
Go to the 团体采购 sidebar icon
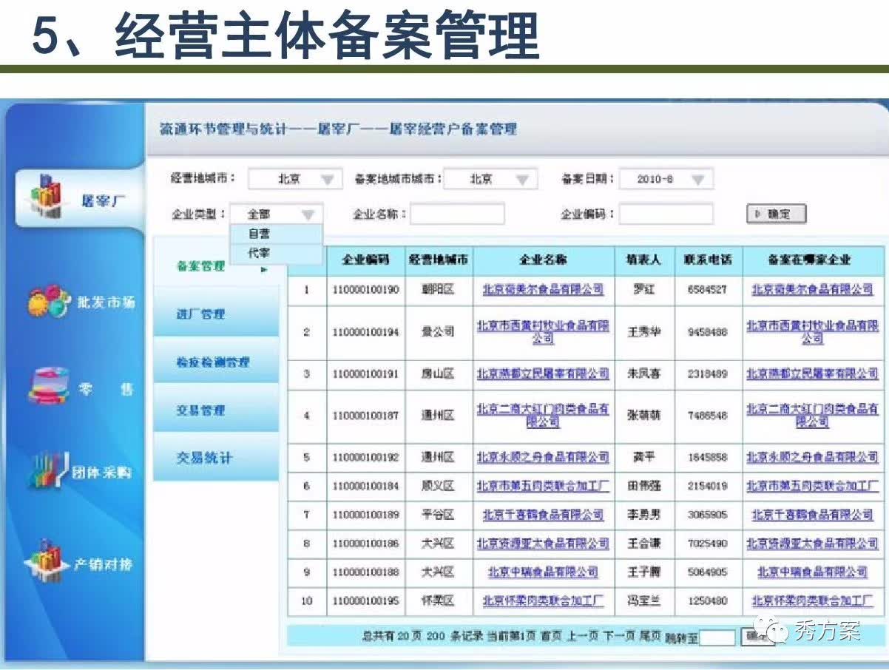(x=50, y=470)
